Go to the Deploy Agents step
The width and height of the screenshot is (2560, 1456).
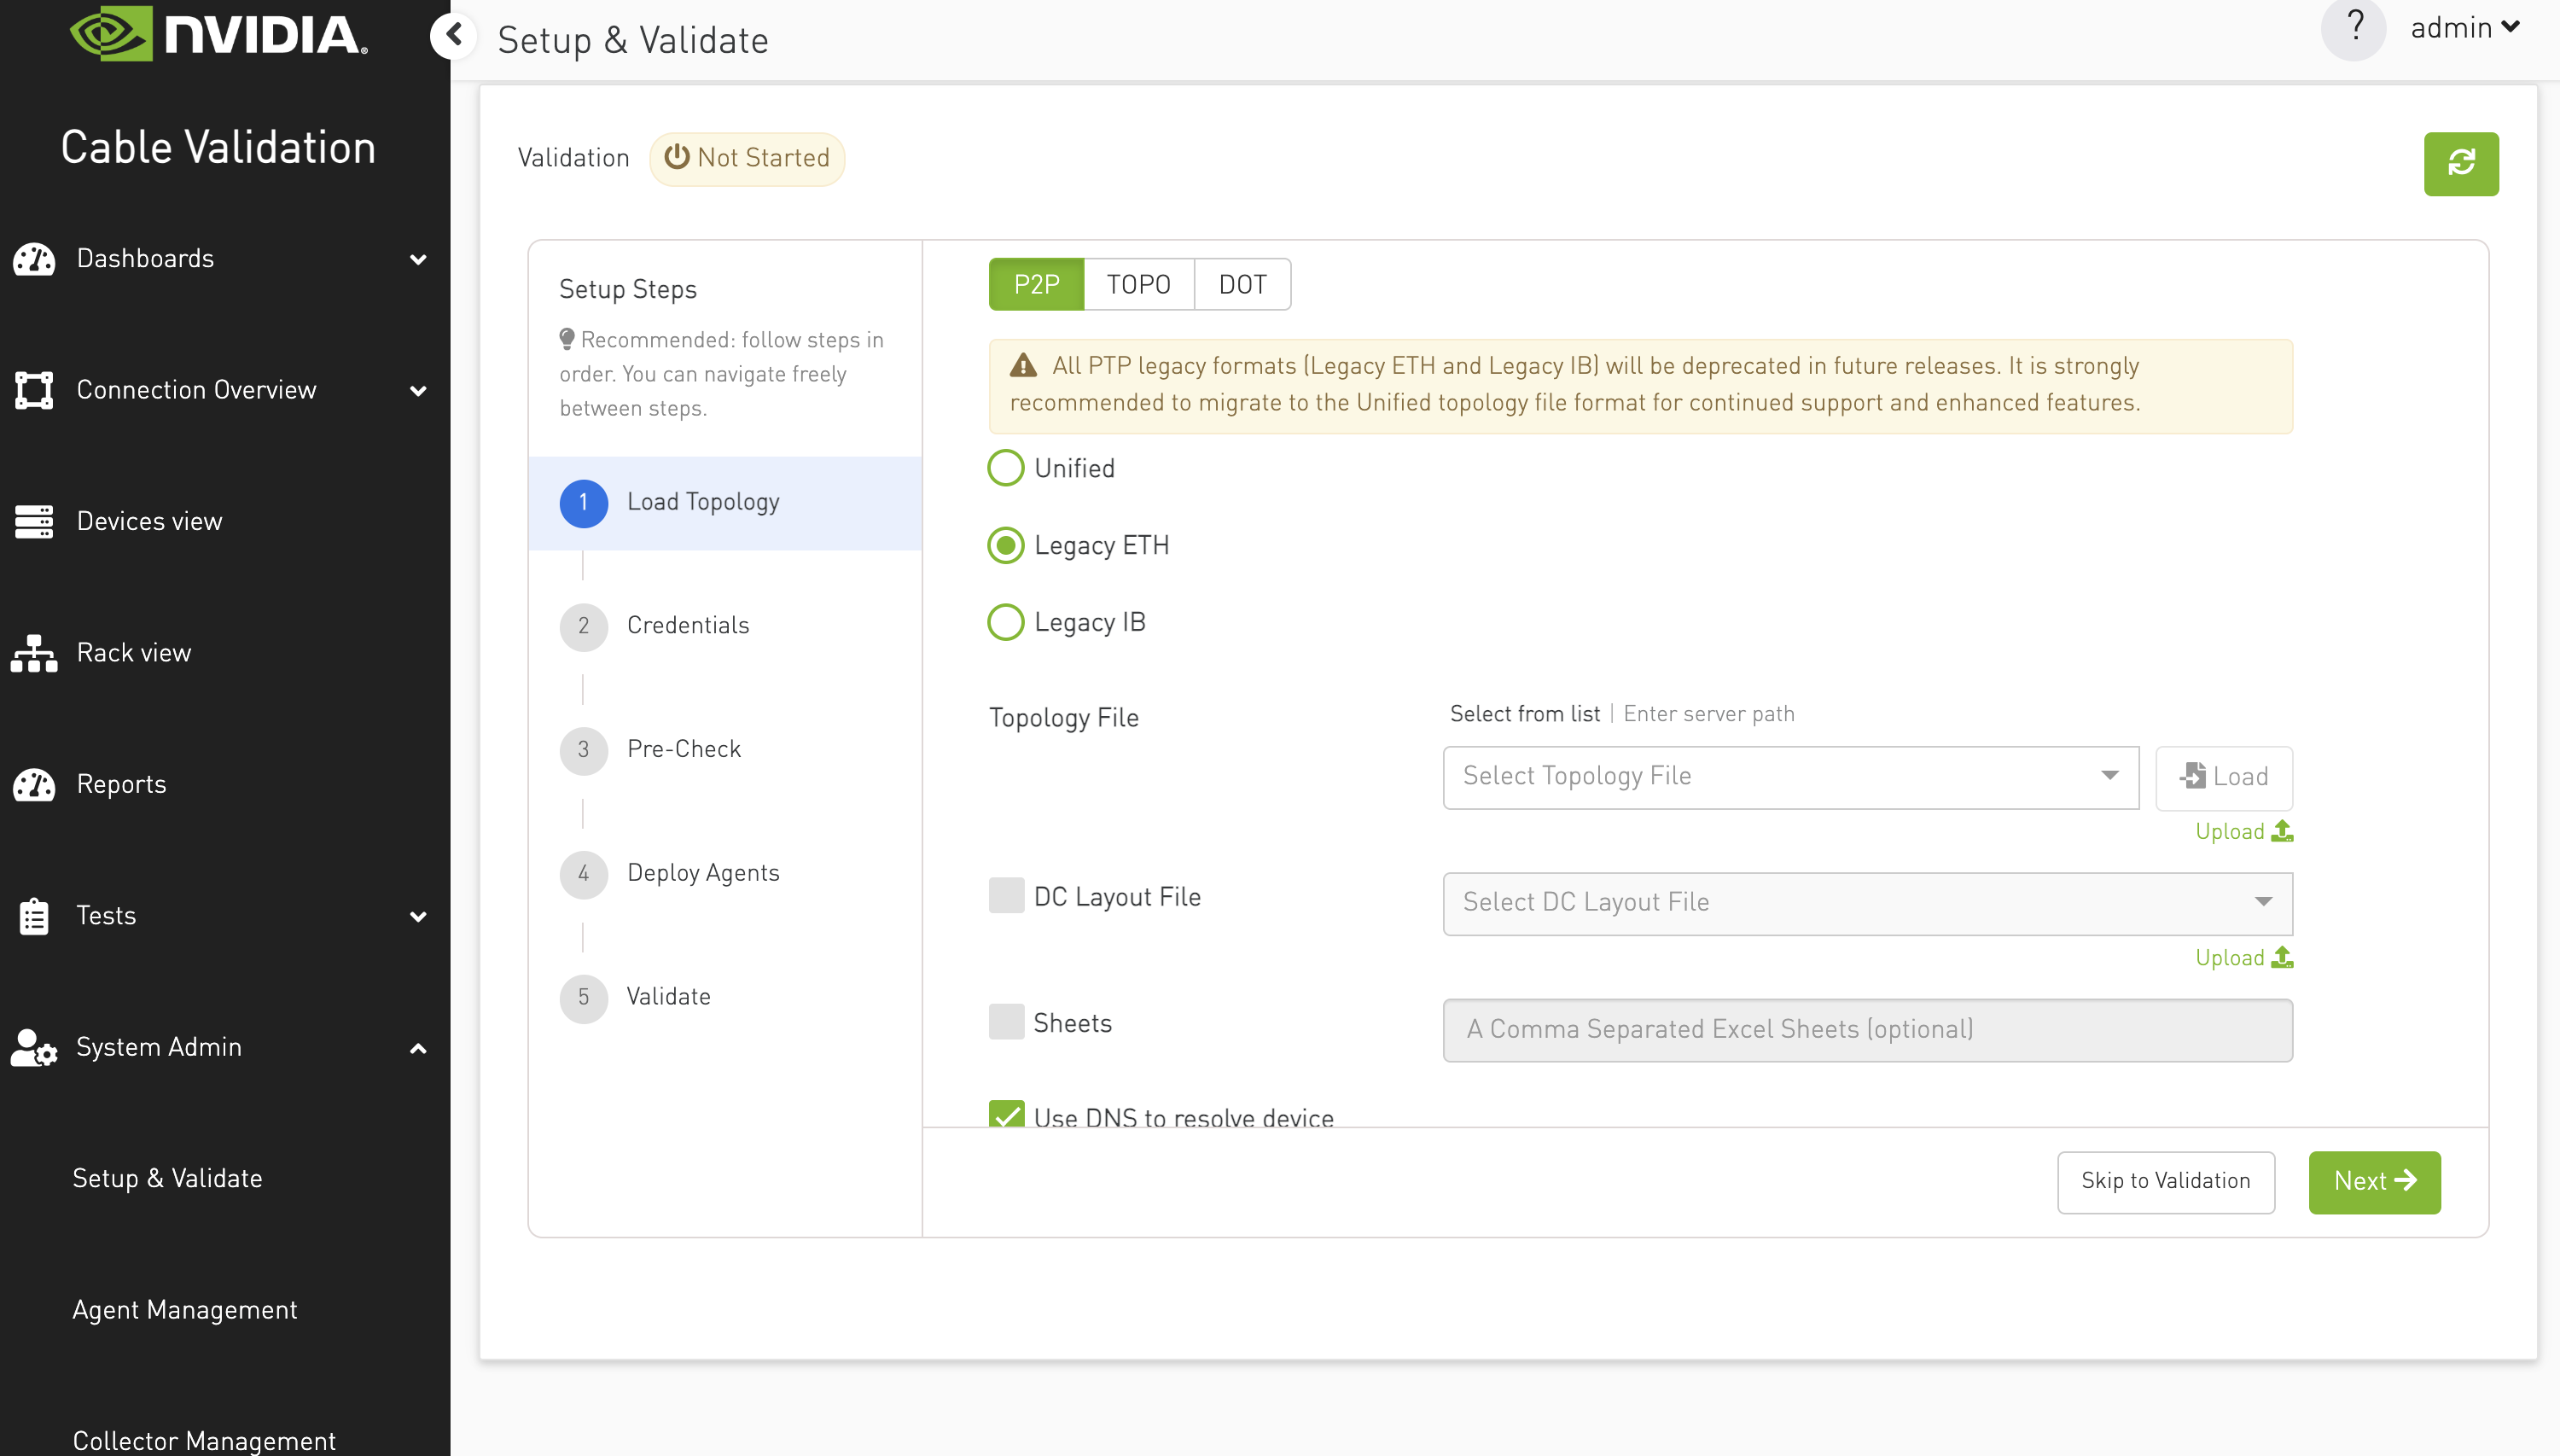tap(703, 873)
